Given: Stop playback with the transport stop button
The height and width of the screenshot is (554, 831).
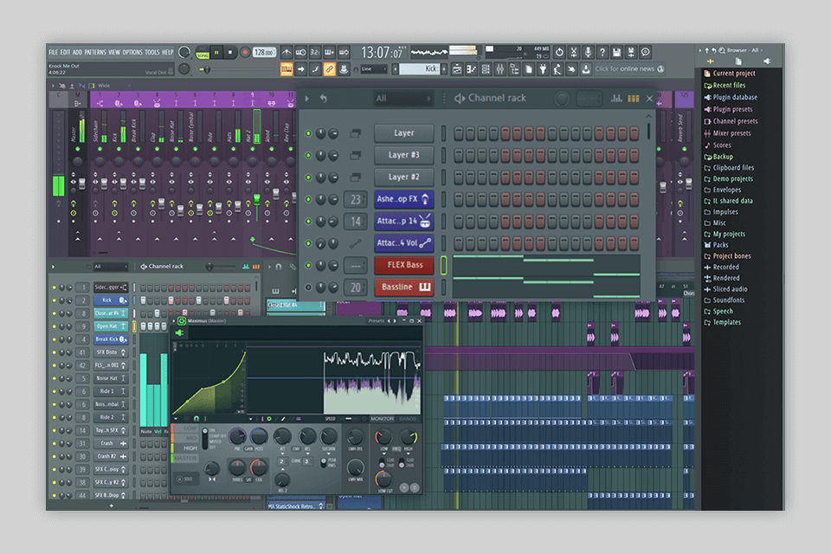Looking at the screenshot, I should pyautogui.click(x=230, y=53).
